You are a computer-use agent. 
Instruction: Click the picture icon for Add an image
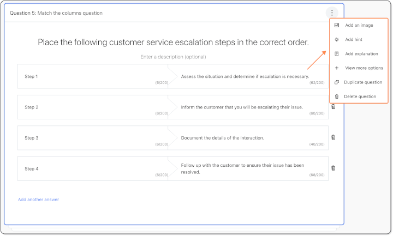(337, 26)
